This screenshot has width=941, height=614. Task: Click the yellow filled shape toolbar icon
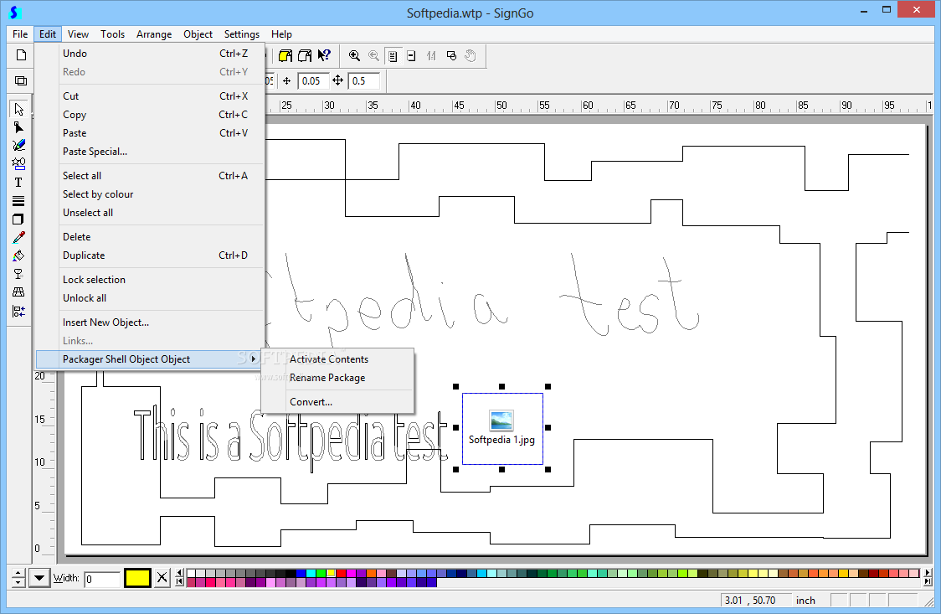285,56
